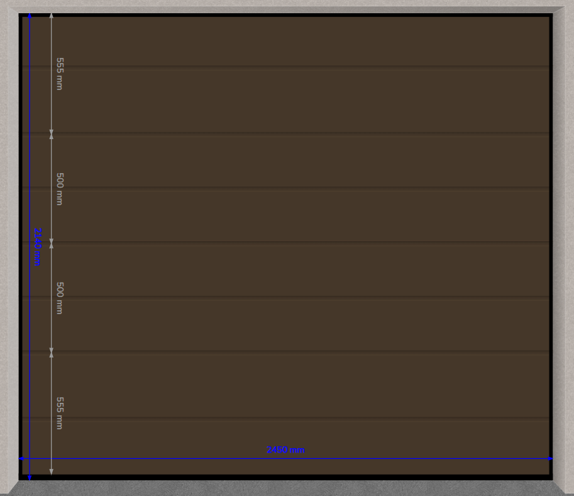Click the 2450 mm width dimension label
The height and width of the screenshot is (496, 574).
point(285,450)
